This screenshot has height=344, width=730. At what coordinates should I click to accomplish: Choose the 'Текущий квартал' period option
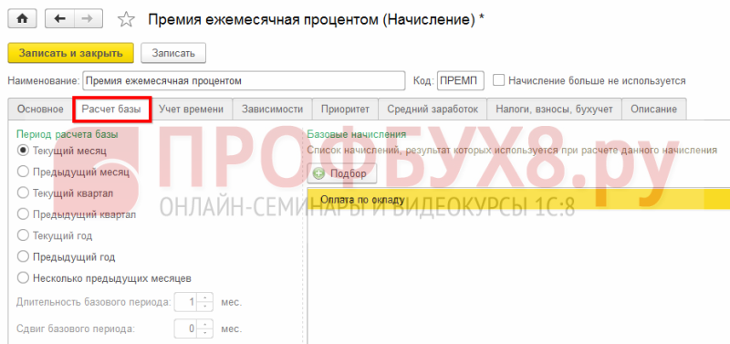click(x=22, y=193)
